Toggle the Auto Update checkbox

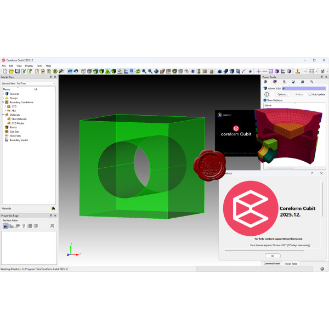[x=310, y=94]
